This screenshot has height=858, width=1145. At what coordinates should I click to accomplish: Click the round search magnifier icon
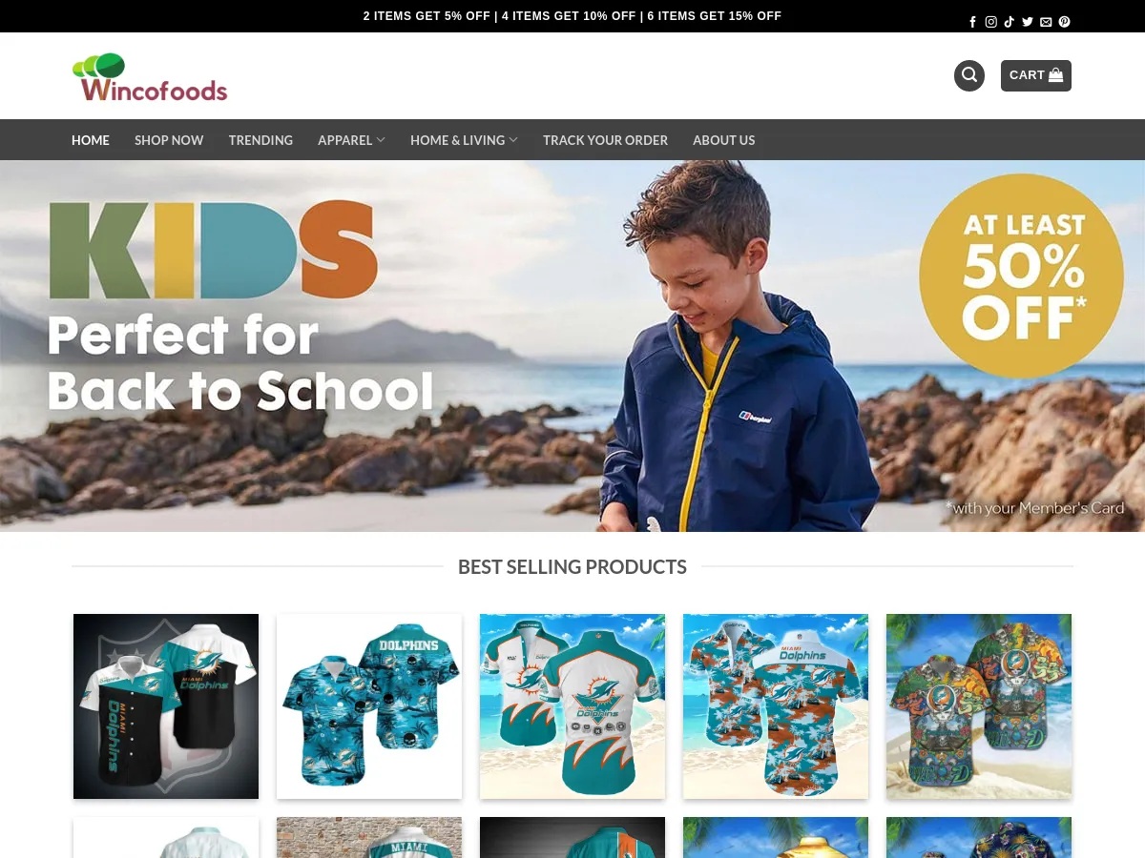(x=969, y=75)
